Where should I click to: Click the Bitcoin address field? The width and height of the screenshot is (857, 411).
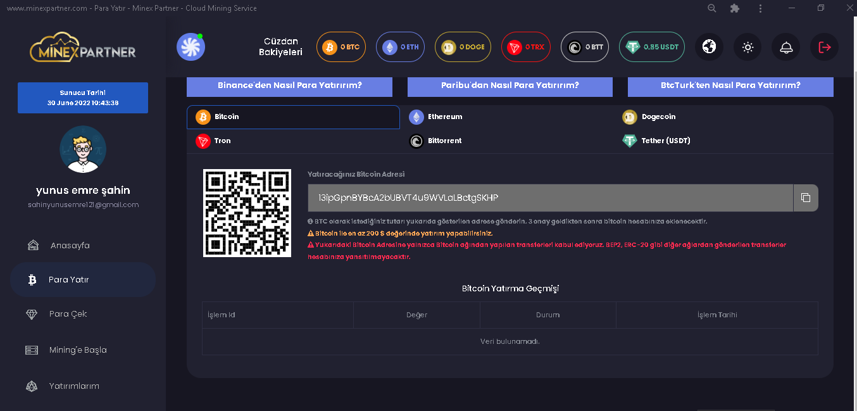549,198
